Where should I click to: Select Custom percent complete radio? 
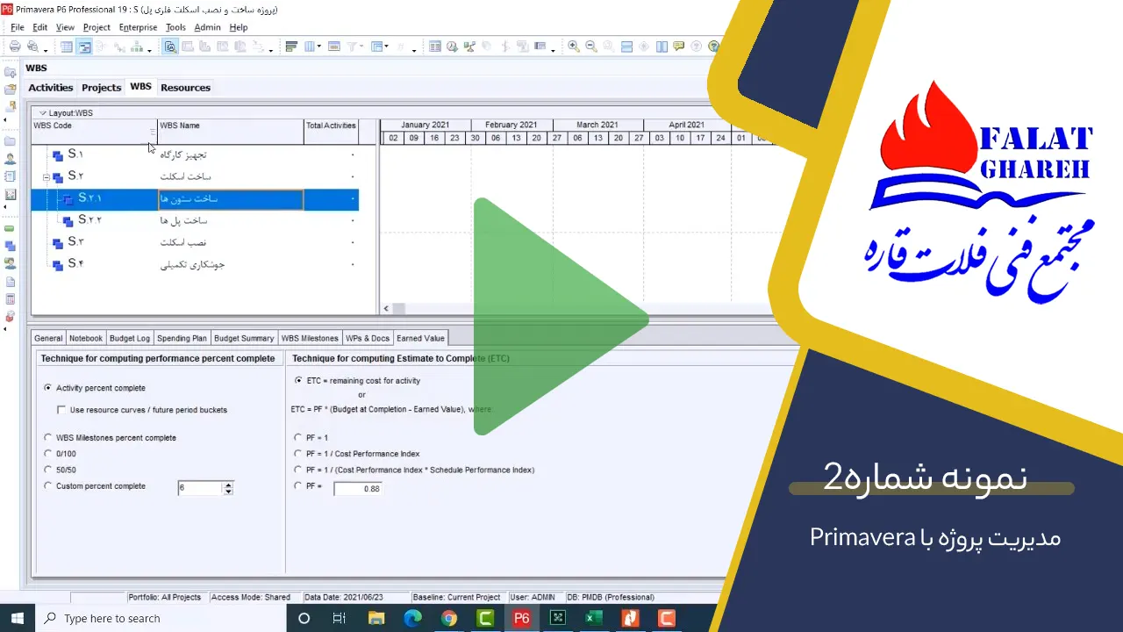coord(48,486)
